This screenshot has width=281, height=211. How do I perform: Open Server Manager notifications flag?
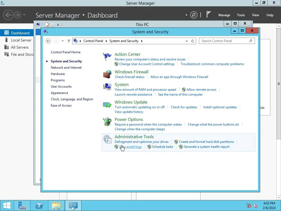tap(208, 15)
